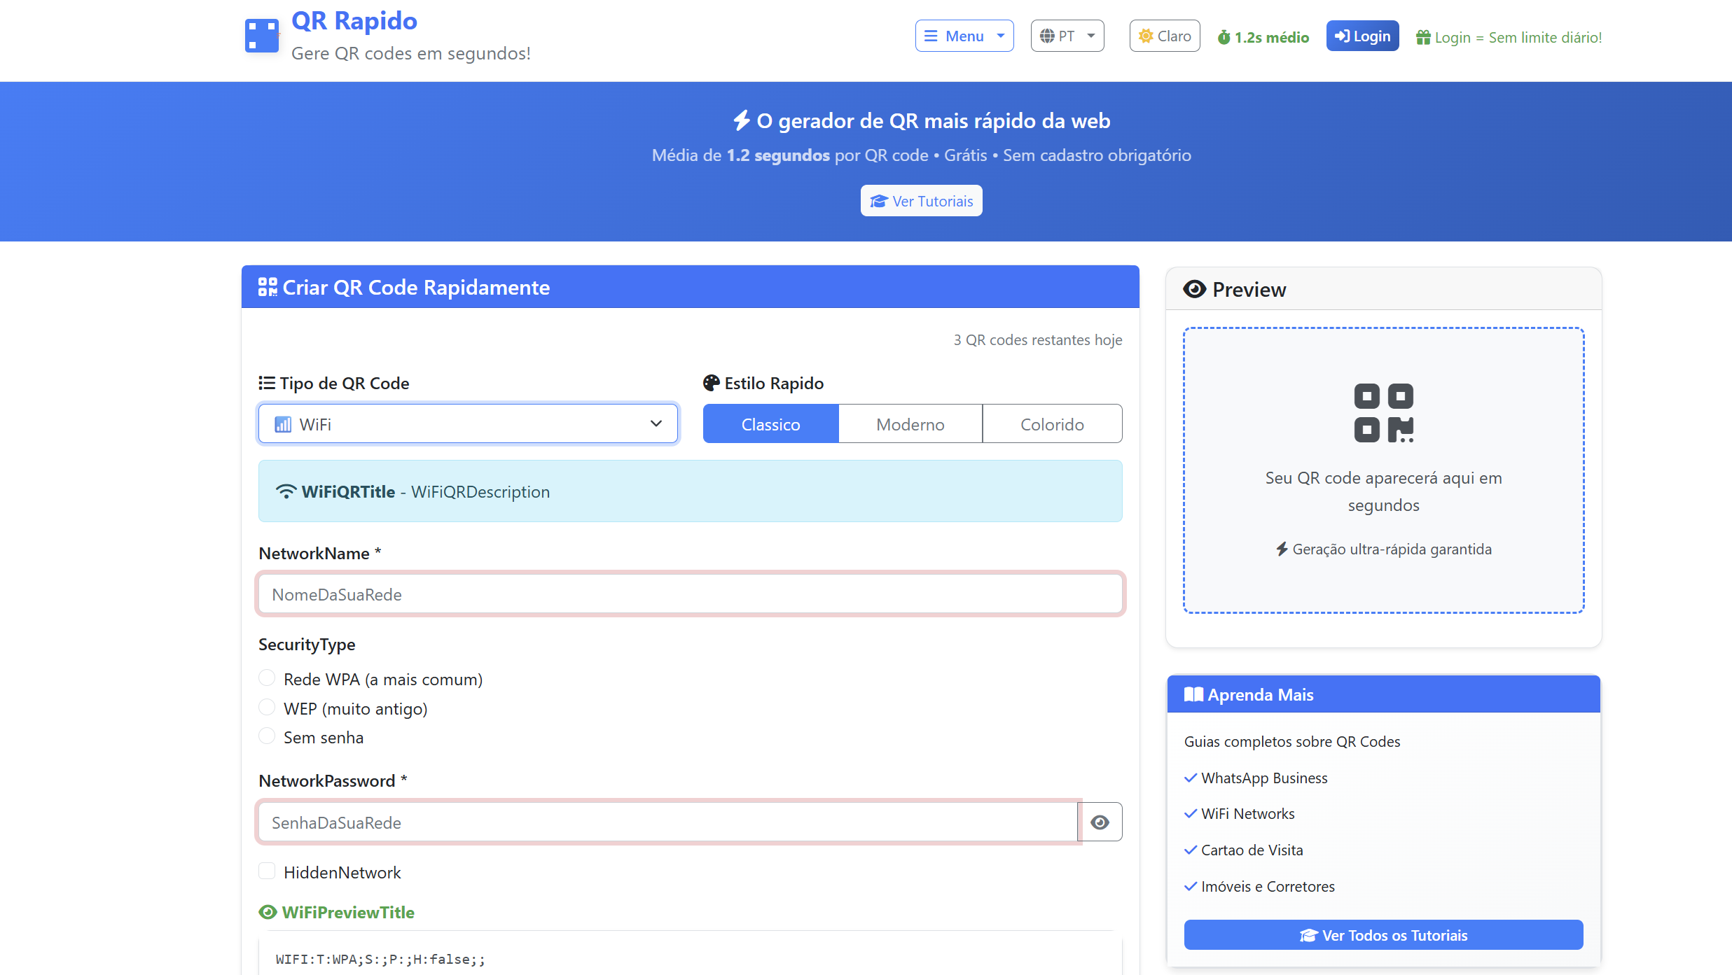Open the Tipo de QR Code dropdown

tap(468, 423)
